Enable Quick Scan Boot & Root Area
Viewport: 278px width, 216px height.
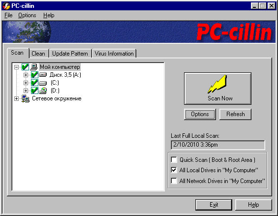pos(174,159)
